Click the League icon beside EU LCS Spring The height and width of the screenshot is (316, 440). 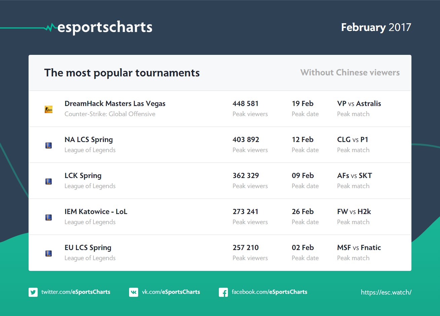point(49,253)
